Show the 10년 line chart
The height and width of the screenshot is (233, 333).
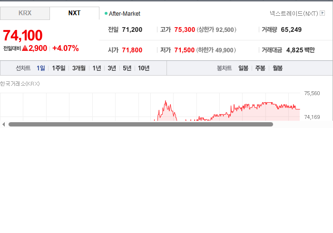point(144,68)
